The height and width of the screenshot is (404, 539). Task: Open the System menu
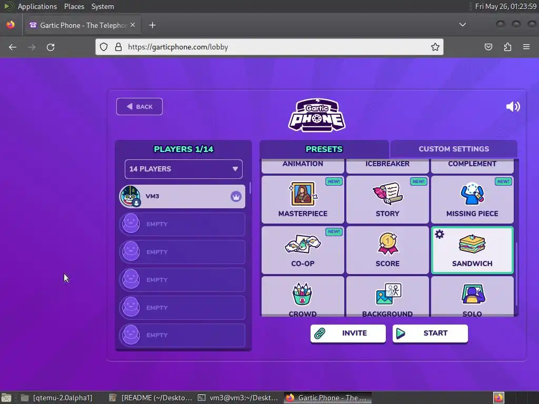[x=103, y=6]
